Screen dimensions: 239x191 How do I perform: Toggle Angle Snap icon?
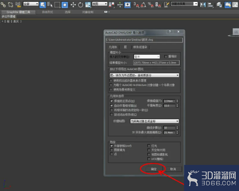143,5
